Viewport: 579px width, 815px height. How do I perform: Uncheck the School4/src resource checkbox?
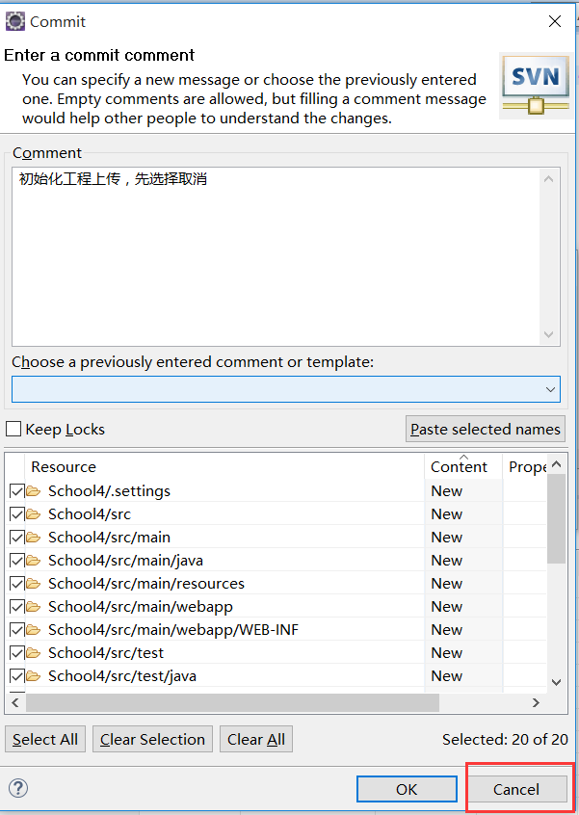tap(17, 514)
